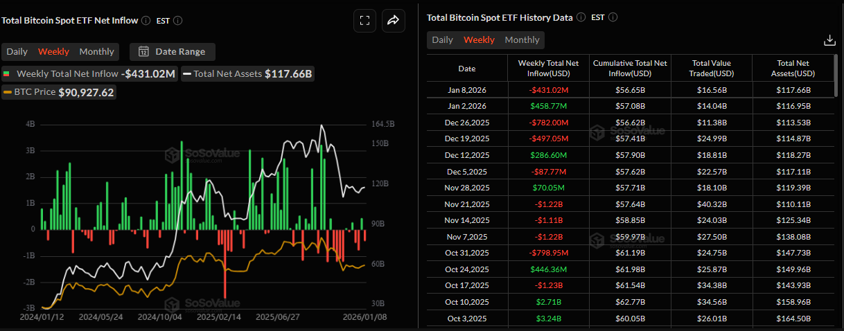Screen dimensions: 844x331
Task: Toggle the Total Net Assets legend series
Action: click(228, 73)
